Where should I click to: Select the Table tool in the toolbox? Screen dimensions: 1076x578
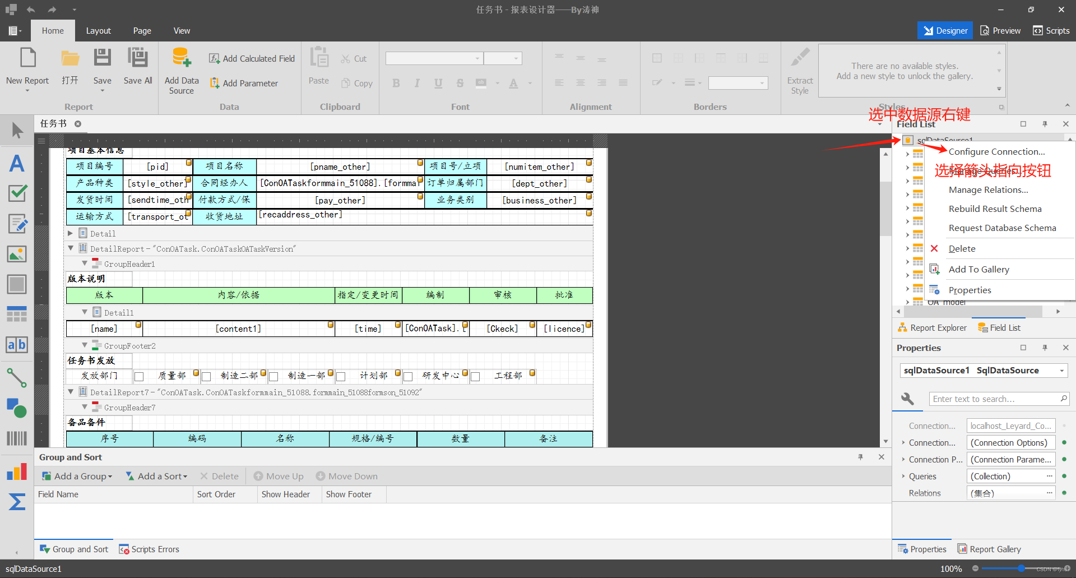pyautogui.click(x=17, y=314)
